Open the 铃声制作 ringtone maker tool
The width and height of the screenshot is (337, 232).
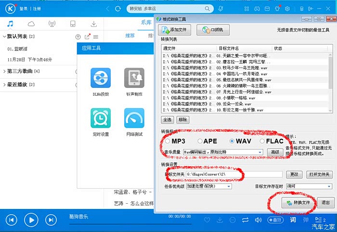tap(134, 78)
